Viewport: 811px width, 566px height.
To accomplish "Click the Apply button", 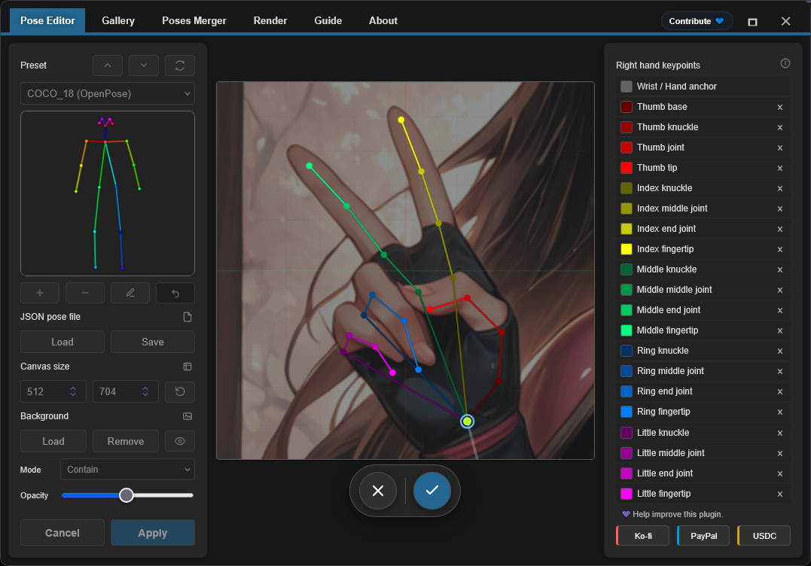I will click(x=153, y=533).
